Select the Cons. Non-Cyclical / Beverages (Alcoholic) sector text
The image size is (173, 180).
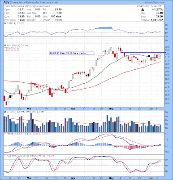click(x=27, y=6)
